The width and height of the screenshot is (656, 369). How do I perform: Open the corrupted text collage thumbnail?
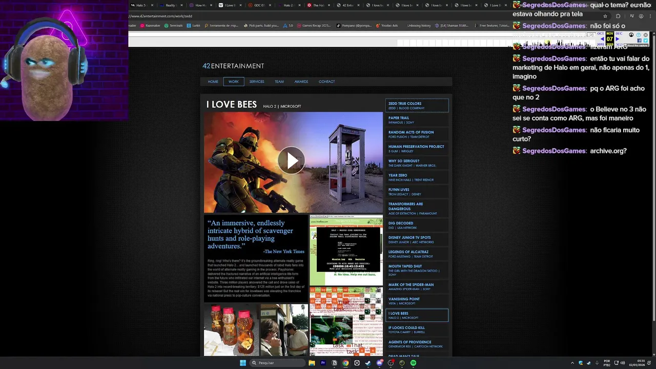coord(346,321)
